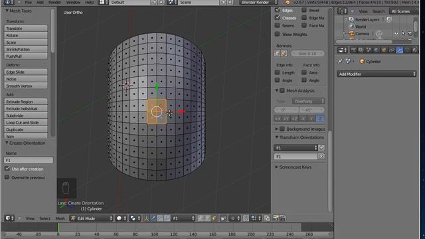
Task: Enable the Mesh Analysis panel checkbox
Action: (x=282, y=90)
